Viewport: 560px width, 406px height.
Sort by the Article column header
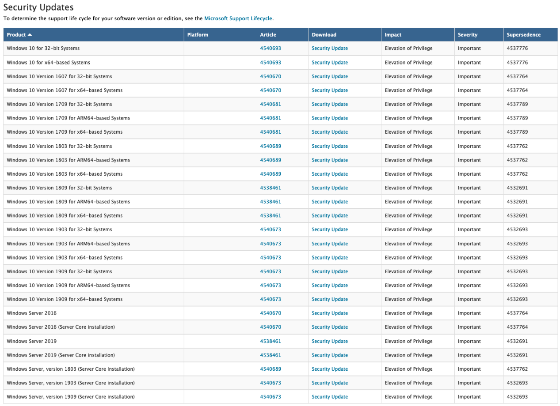[x=283, y=35]
